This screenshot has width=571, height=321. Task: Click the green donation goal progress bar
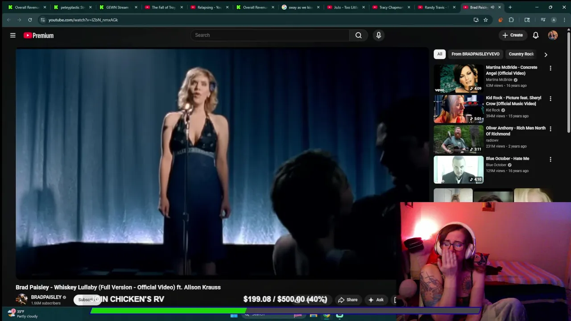(168, 310)
